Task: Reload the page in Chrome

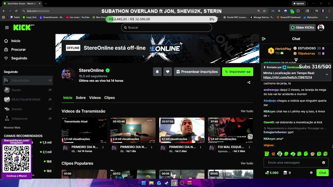Action: pos(16,11)
